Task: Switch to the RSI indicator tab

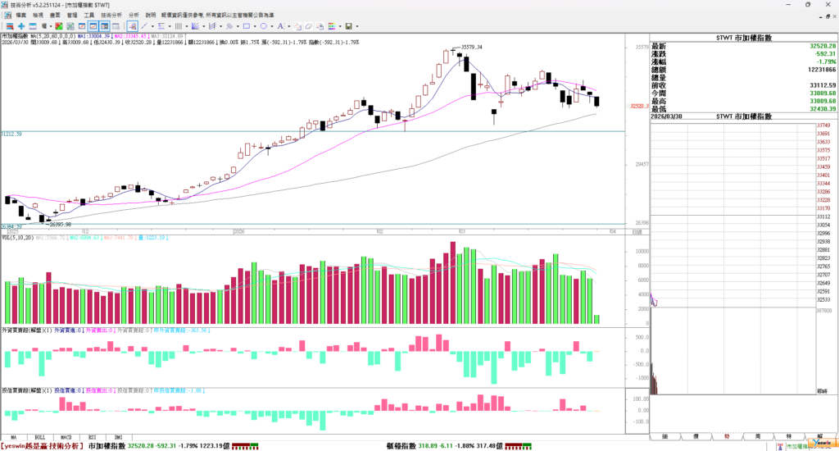Action: (92, 437)
